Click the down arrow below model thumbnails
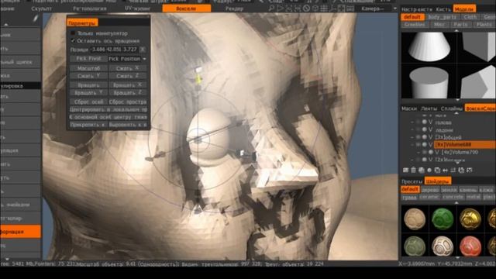The width and height of the screenshot is (496, 279). click(456, 100)
